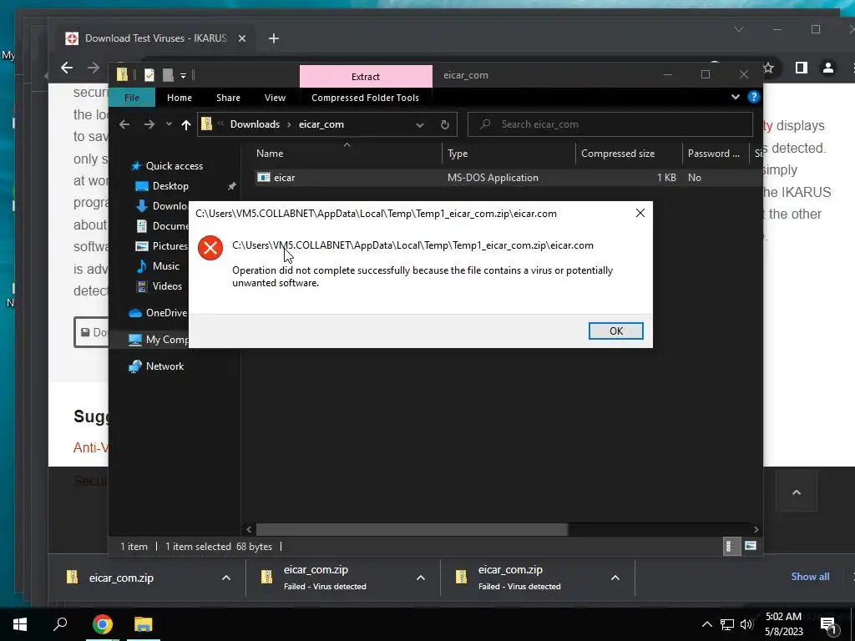Image resolution: width=855 pixels, height=641 pixels.
Task: Open Windows taskbar search
Action: click(60, 624)
